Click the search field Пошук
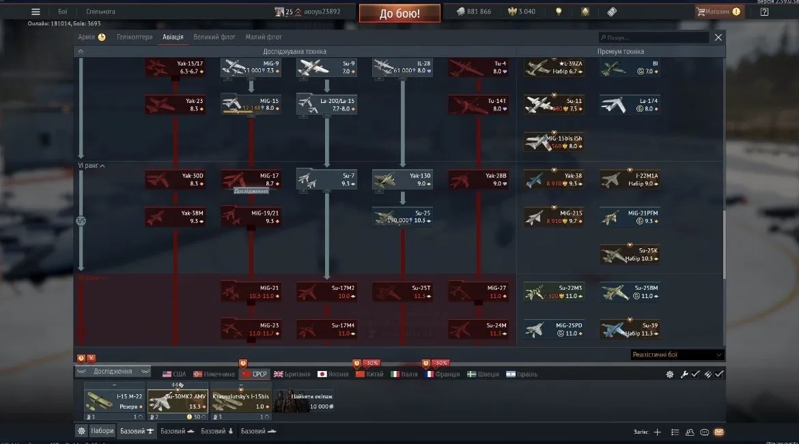The image size is (799, 444). 654,37
